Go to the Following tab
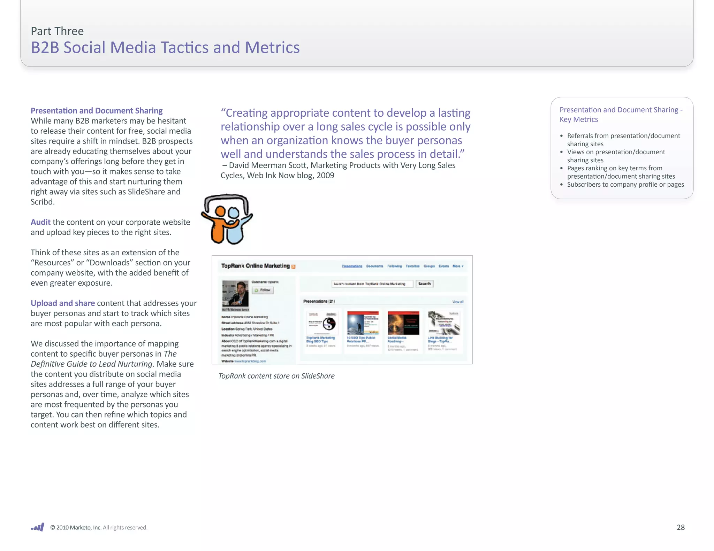This screenshot has width=714, height=551. point(394,266)
